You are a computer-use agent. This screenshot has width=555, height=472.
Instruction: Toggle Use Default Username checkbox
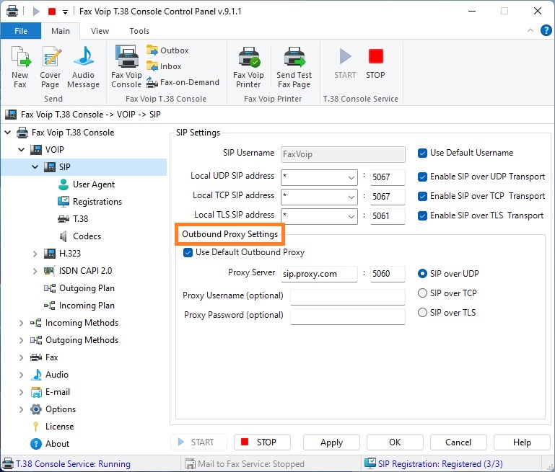pos(422,153)
